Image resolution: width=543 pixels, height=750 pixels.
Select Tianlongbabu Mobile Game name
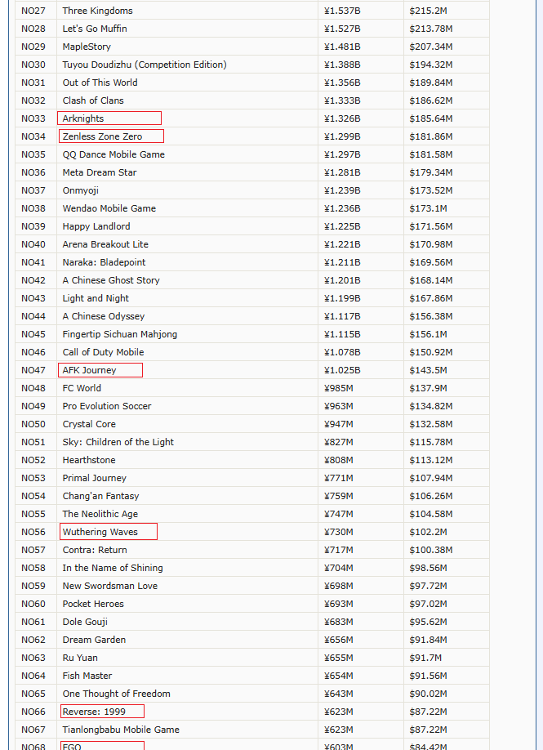click(121, 730)
